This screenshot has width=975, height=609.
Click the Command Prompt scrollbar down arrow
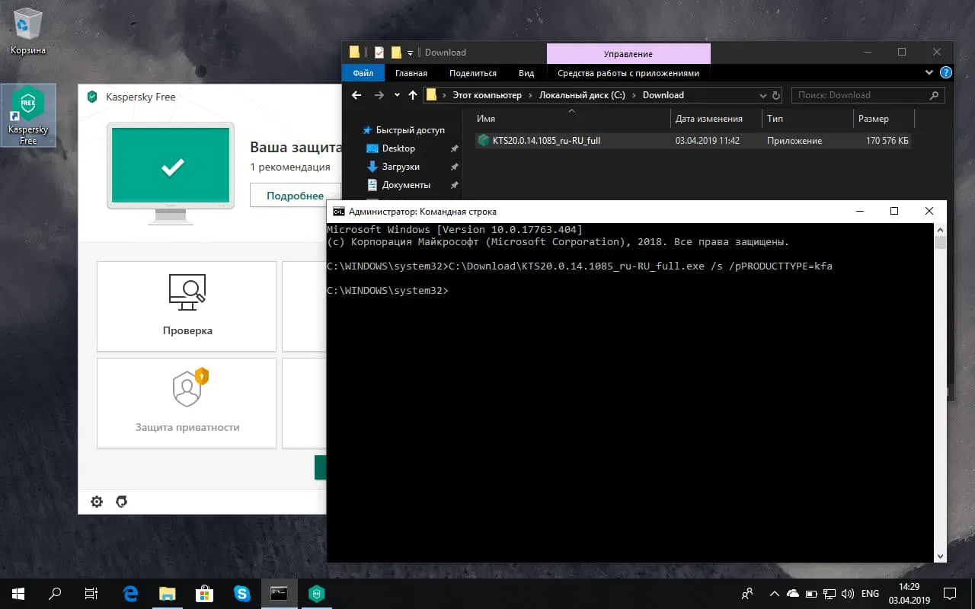941,556
